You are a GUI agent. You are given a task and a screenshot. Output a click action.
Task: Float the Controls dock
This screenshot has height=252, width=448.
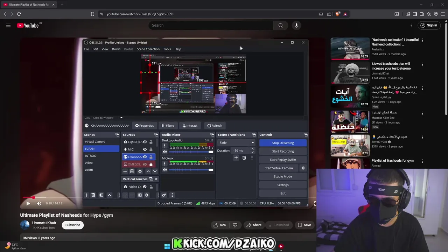point(306,135)
